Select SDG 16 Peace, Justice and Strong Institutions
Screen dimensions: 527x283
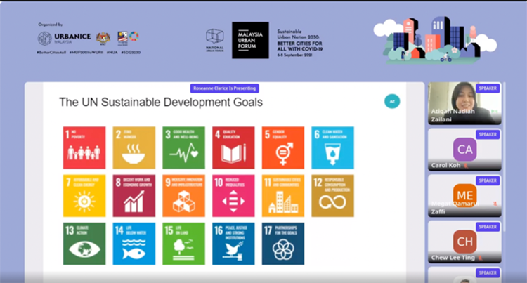click(233, 244)
